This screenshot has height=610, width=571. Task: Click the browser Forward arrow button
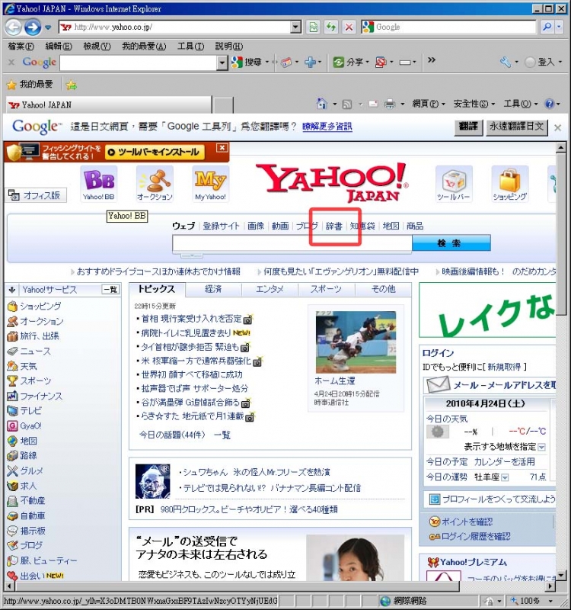(33, 27)
